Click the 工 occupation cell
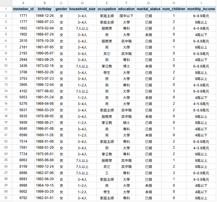The image size is (217, 202). point(107,173)
